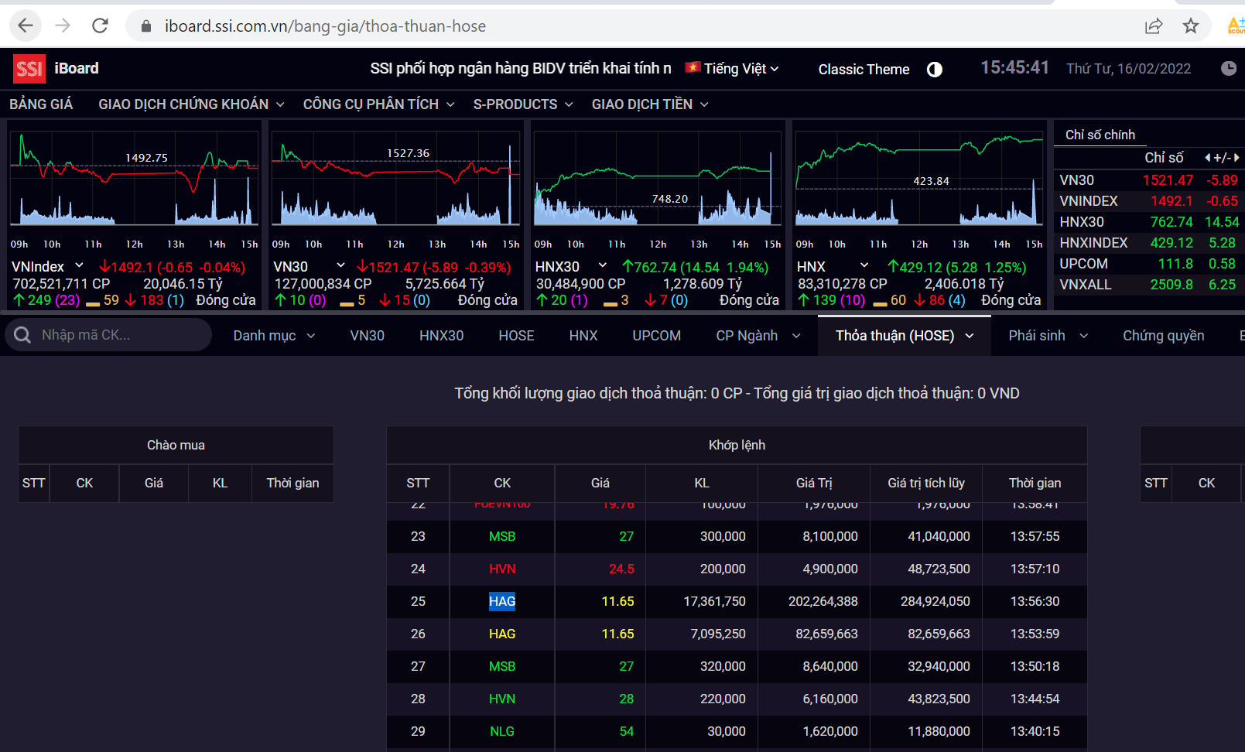This screenshot has width=1245, height=752.
Task: Click red HVN ticker in row 24
Action: 502,569
